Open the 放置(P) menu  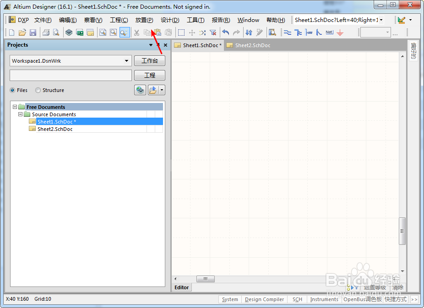click(144, 20)
